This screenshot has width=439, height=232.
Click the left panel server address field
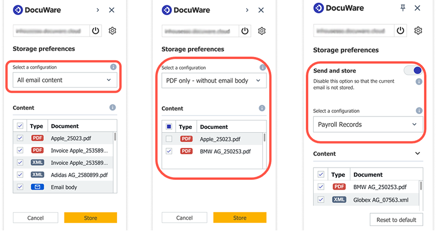tap(51, 31)
